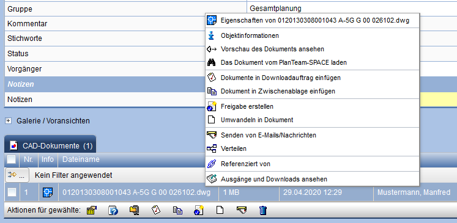
Task: Click the 'Gruppe' field label
Action: 20,9
